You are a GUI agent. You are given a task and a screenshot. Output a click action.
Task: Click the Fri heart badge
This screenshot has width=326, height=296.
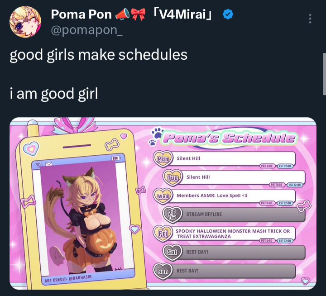tap(163, 234)
